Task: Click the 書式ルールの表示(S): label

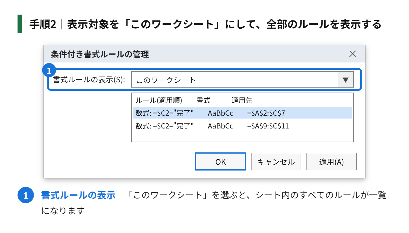Action: click(x=89, y=80)
